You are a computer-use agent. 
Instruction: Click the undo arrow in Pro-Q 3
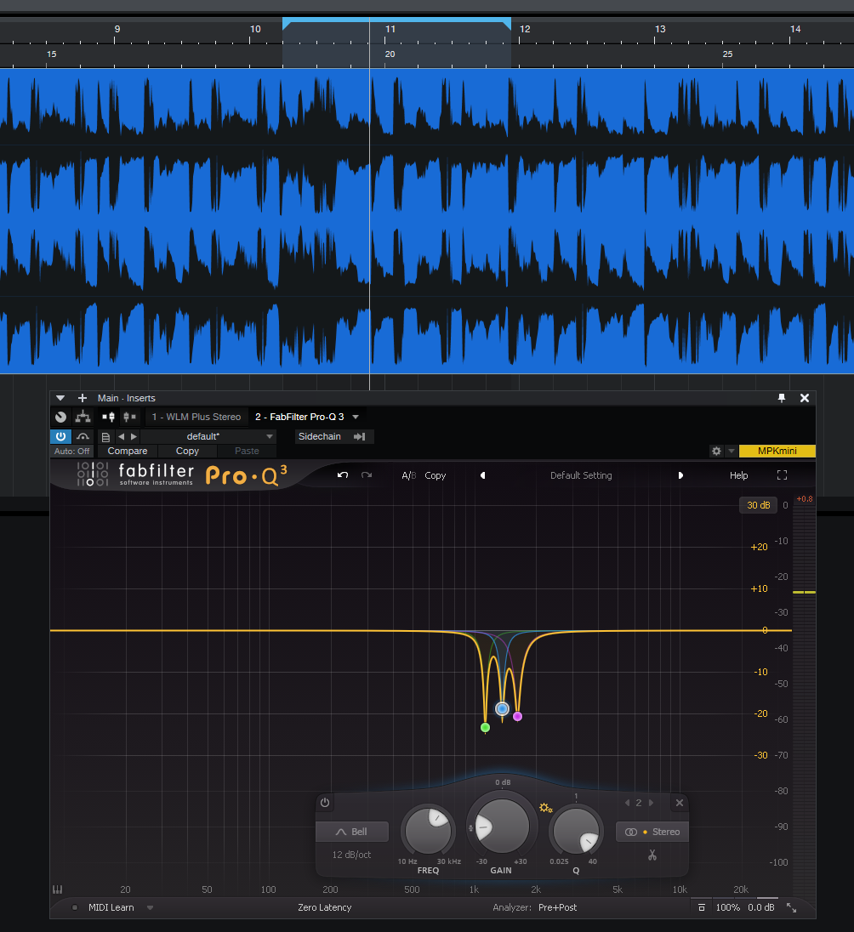coord(343,475)
